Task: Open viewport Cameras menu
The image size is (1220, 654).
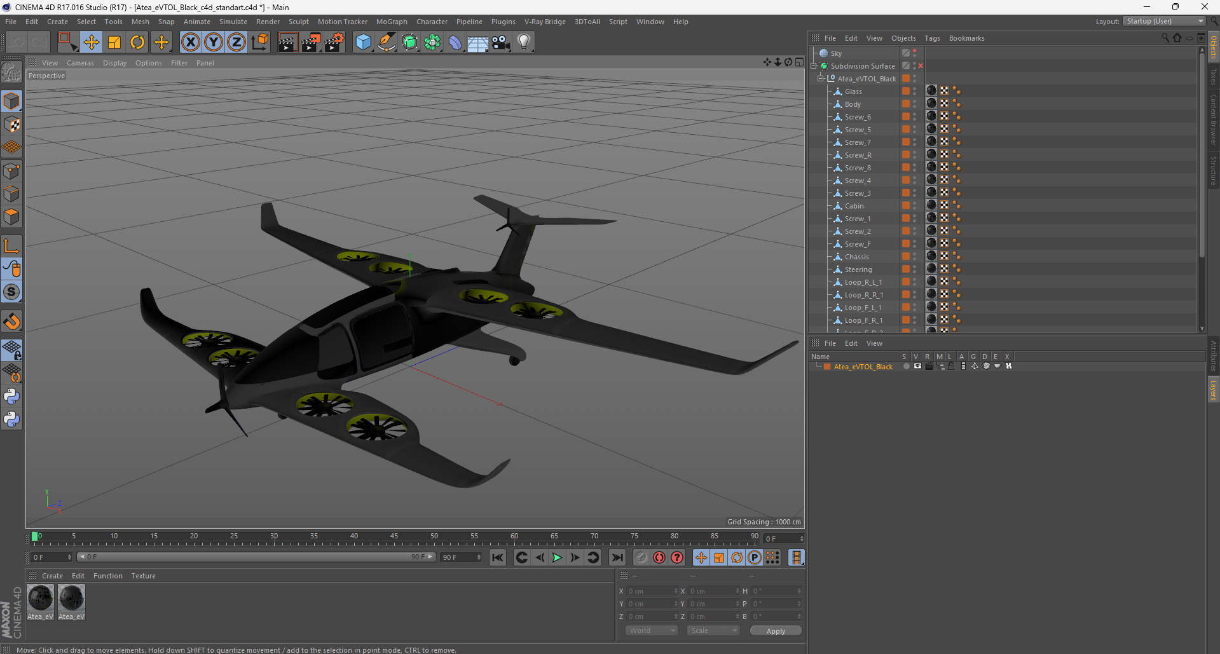Action: coord(80,63)
